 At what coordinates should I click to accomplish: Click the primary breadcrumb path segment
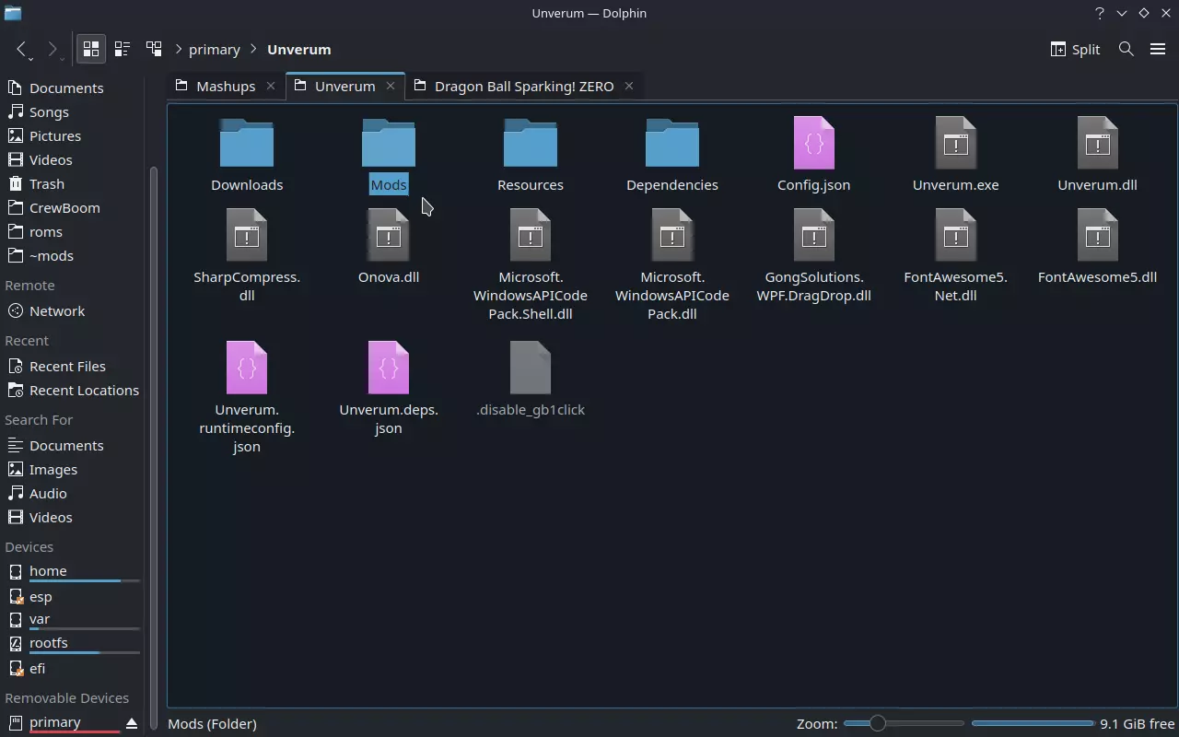click(x=214, y=49)
